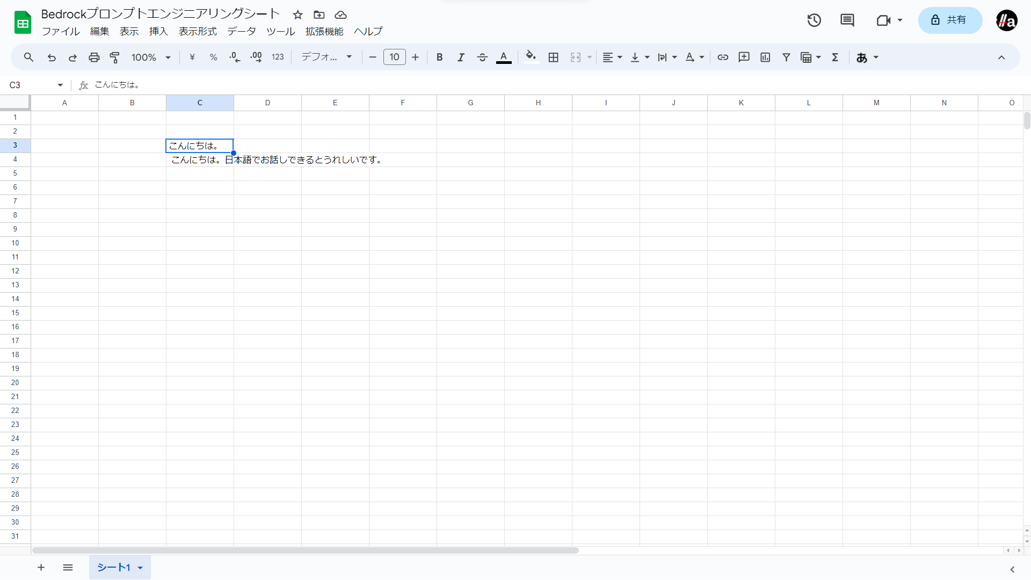Toggle italic formatting
1031x580 pixels.
pos(461,57)
